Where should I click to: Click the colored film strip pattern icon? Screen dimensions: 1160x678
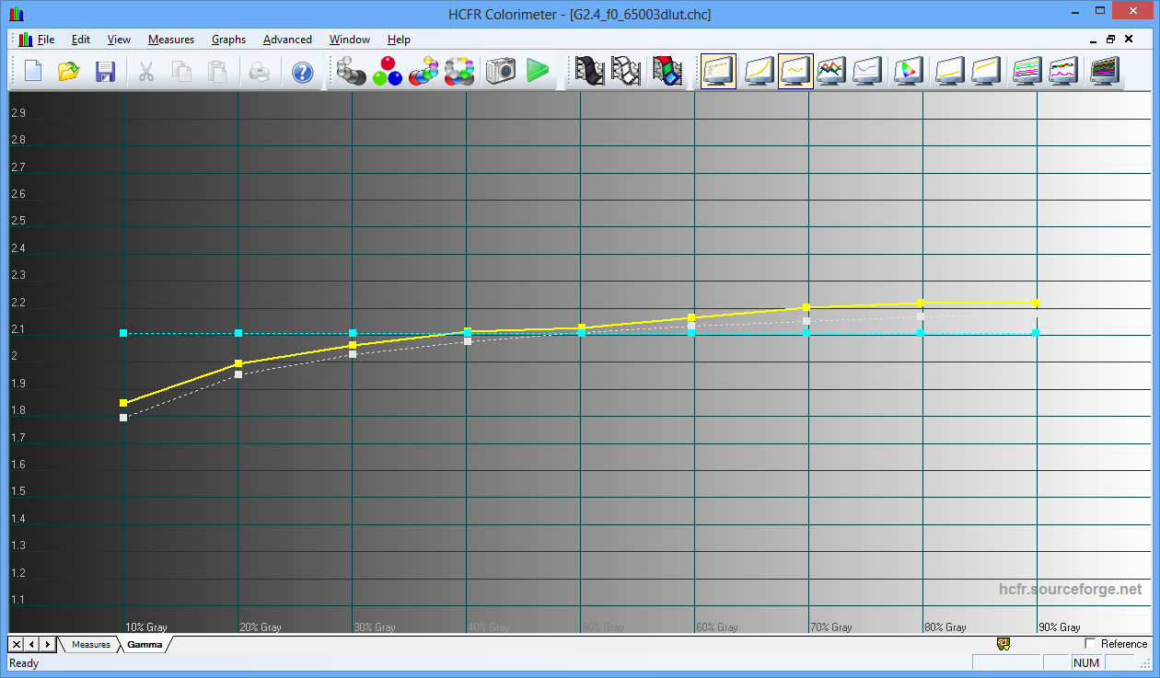tap(667, 71)
